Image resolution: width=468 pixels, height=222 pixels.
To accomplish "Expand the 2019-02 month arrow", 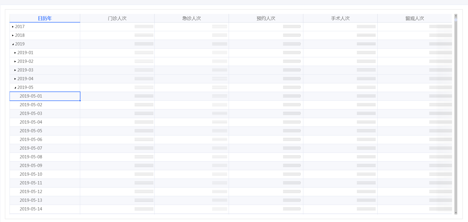I will 15,61.
